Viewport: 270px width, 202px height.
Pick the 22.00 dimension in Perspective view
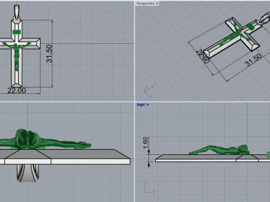pos(202,56)
